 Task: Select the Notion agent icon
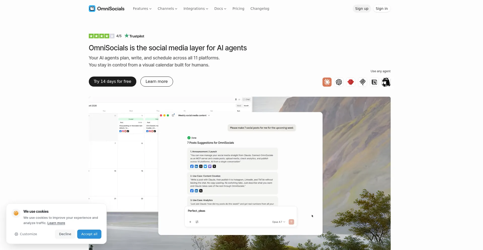pyautogui.click(x=374, y=82)
